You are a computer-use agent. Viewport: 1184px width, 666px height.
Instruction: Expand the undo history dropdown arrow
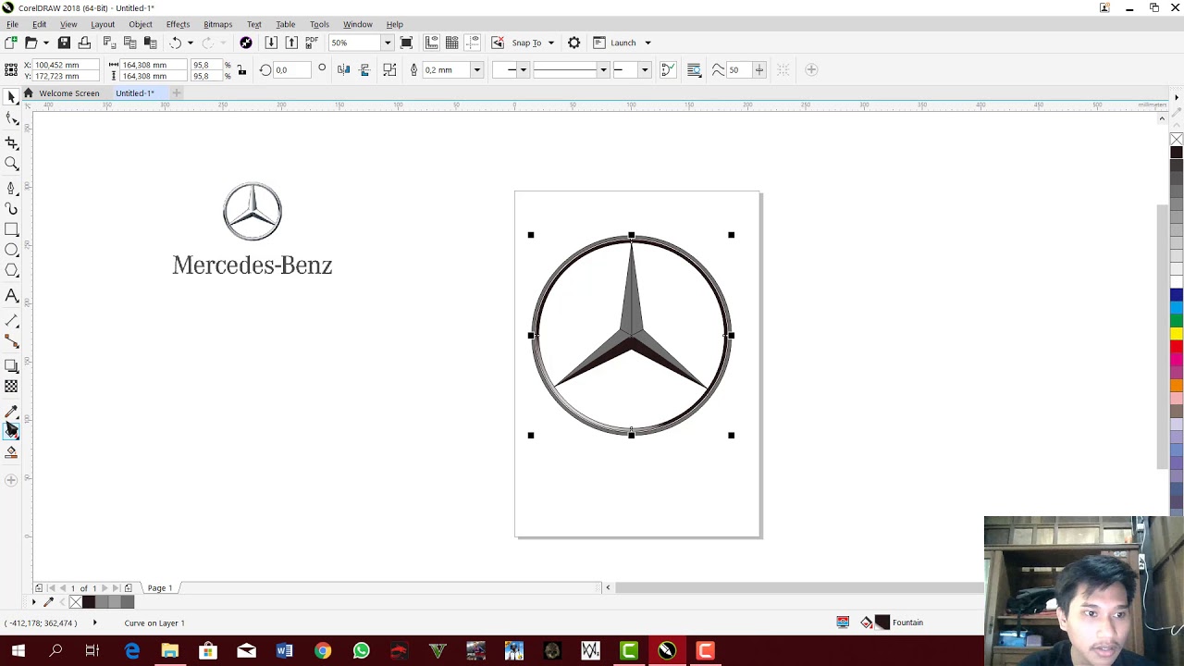coord(190,43)
